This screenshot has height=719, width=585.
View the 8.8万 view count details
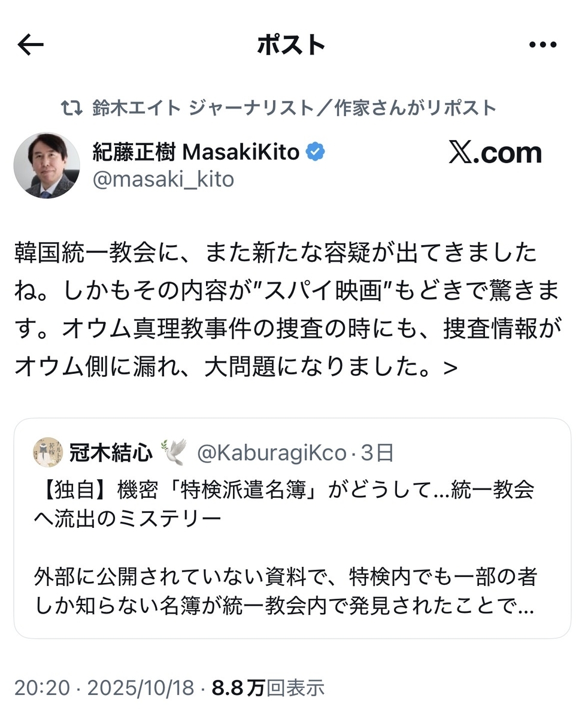pyautogui.click(x=268, y=688)
